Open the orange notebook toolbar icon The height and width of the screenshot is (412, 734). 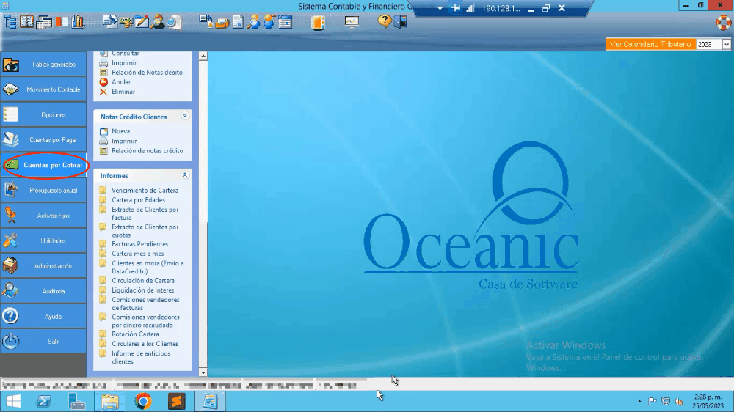317,22
